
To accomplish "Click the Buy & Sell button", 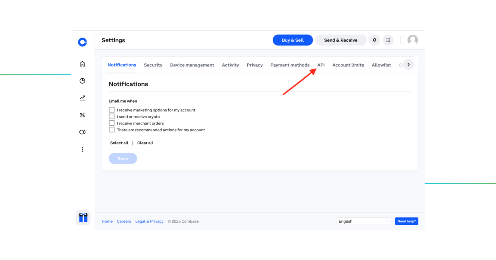I will click(293, 40).
